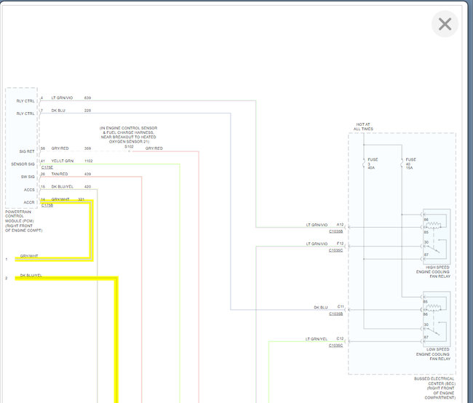Screen dimensions: 473x403
Task: Open the C1035C connector at pin C12
Action: click(335, 346)
